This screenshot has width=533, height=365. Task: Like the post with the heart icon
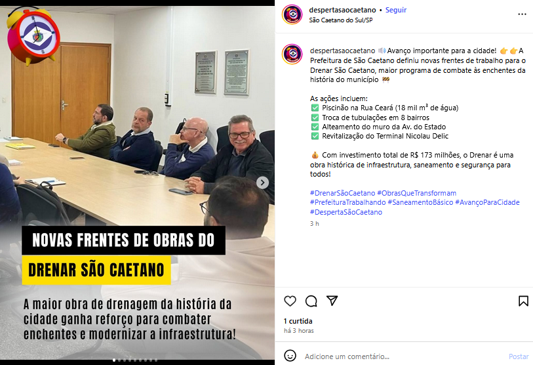(290, 301)
